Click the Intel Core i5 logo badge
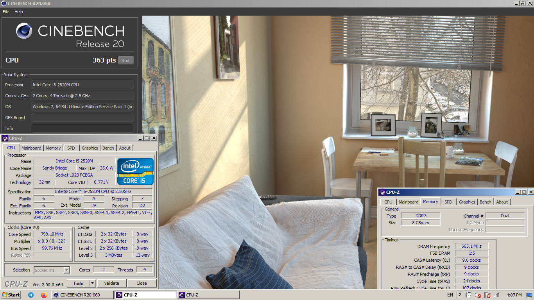This screenshot has width=534, height=300. 136,171
